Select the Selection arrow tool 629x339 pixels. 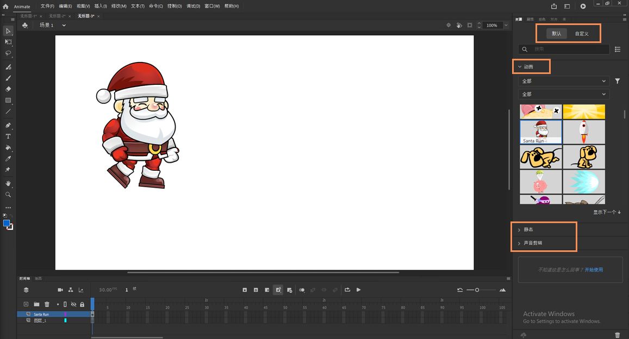pyautogui.click(x=8, y=31)
